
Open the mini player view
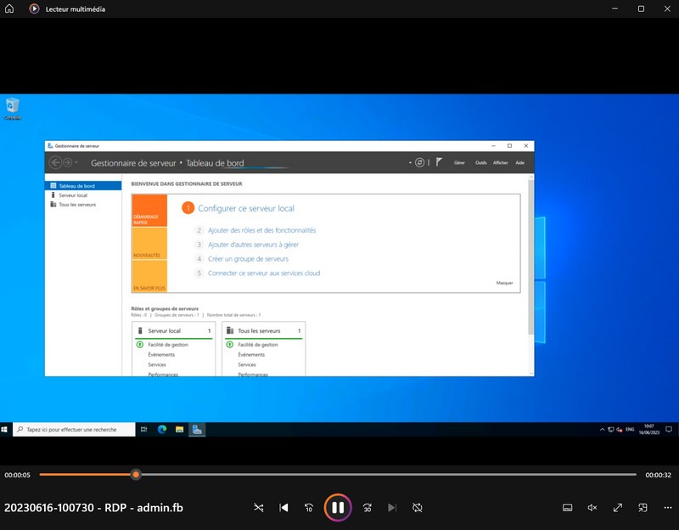point(643,508)
